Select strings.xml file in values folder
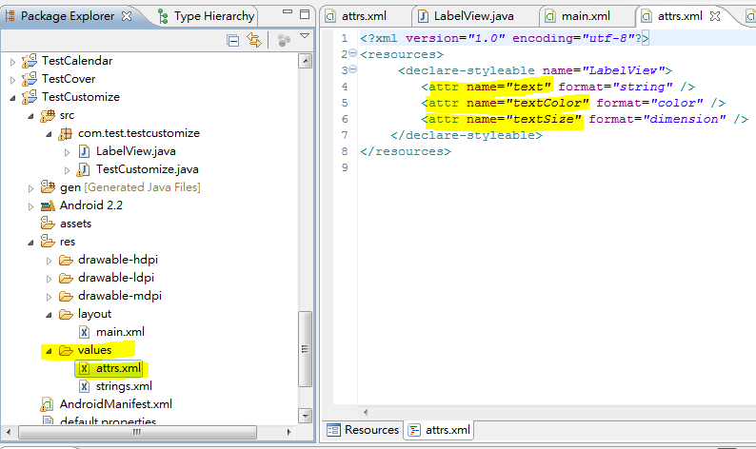756x449 pixels. pyautogui.click(x=124, y=386)
